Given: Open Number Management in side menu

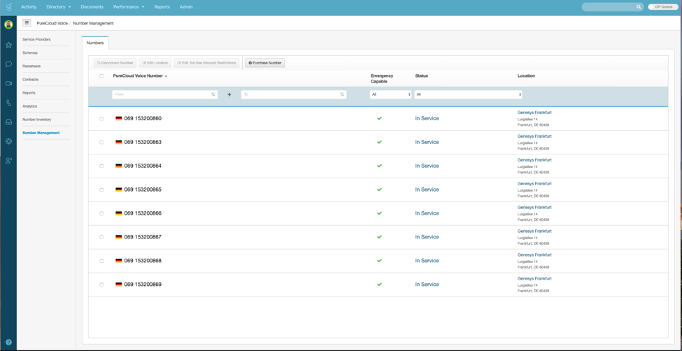Looking at the screenshot, I should [41, 133].
